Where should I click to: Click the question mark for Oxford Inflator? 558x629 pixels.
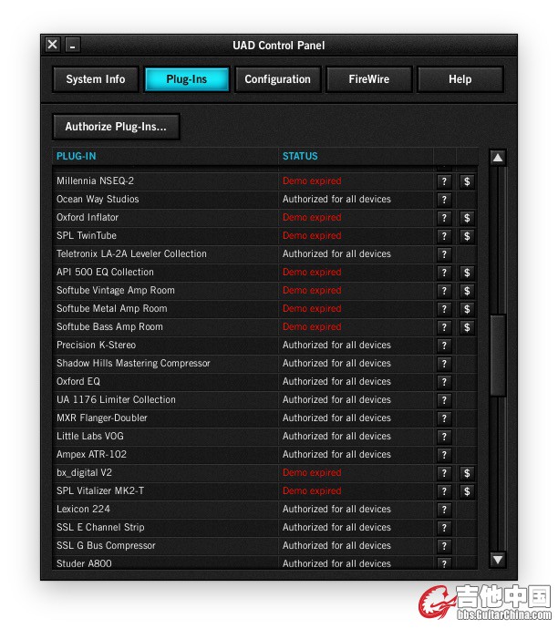pyautogui.click(x=444, y=218)
